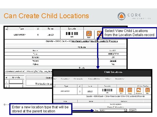The image size is (157, 117).
Task: Click first Barcode input field in row 1
Action: point(16,82)
